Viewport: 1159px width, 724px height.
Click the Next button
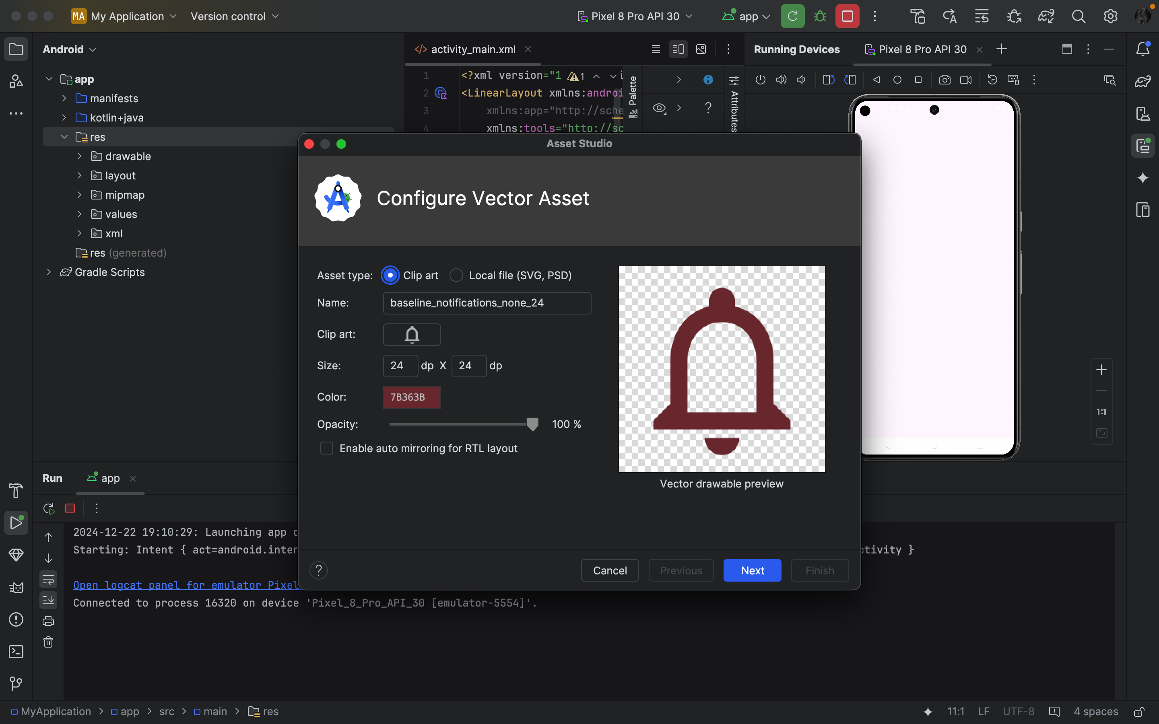point(752,570)
